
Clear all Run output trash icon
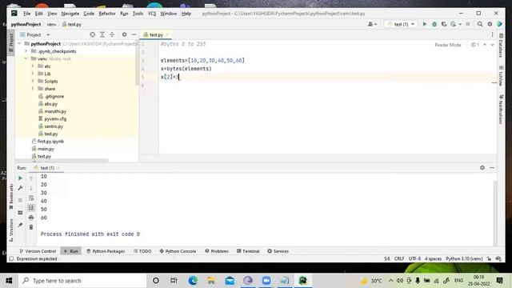tap(31, 227)
